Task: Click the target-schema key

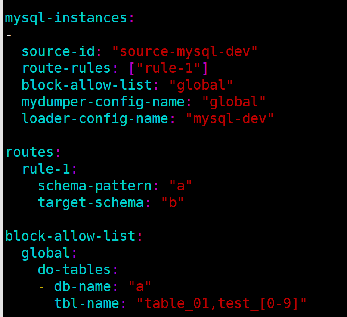Action: pos(90,202)
